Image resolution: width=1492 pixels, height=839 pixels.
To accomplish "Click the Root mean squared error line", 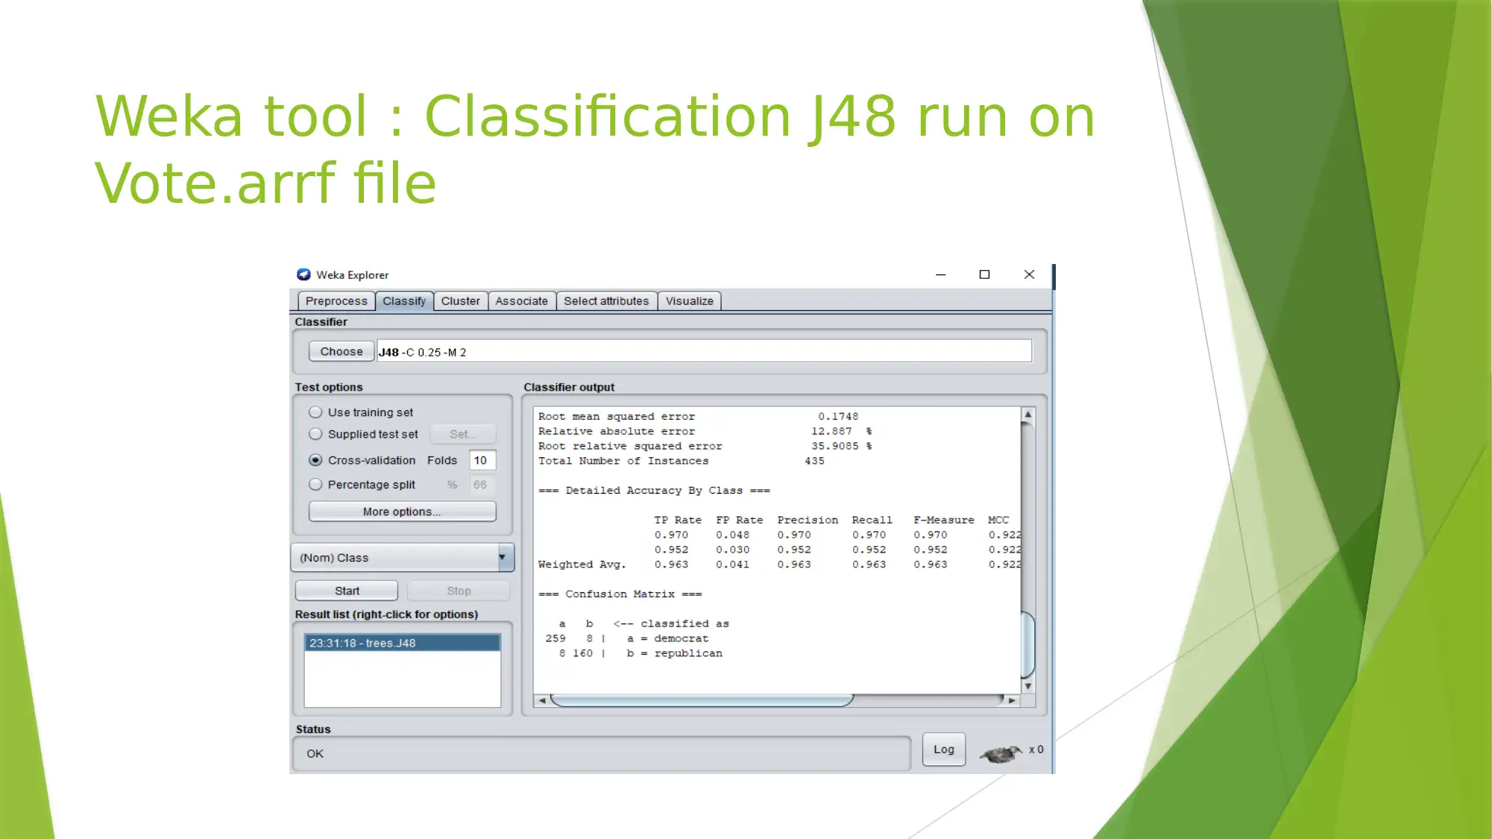I will [x=698, y=417].
